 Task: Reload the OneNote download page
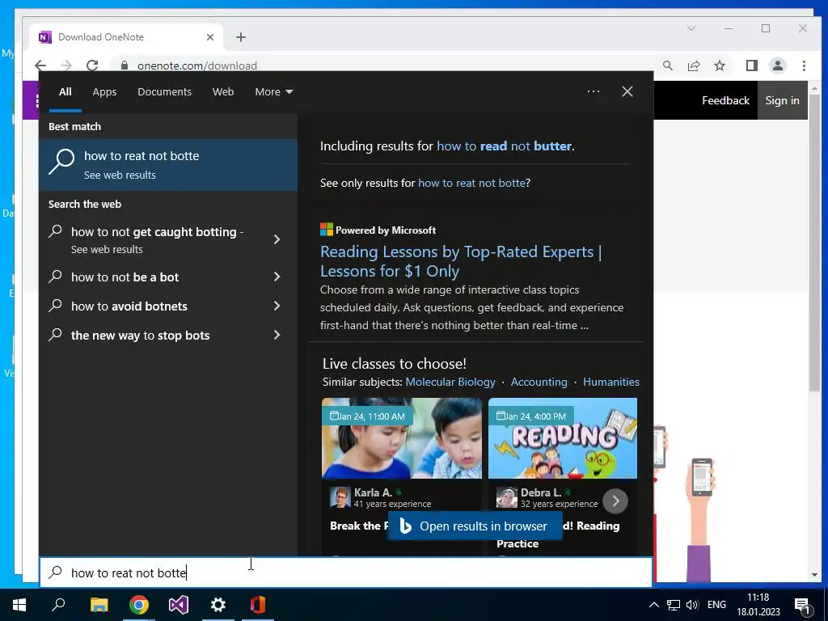click(x=92, y=65)
